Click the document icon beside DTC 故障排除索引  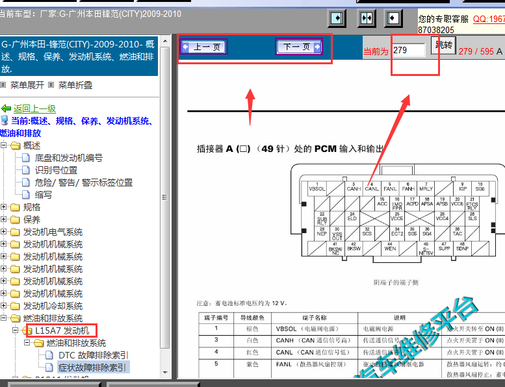pyautogui.click(x=49, y=355)
